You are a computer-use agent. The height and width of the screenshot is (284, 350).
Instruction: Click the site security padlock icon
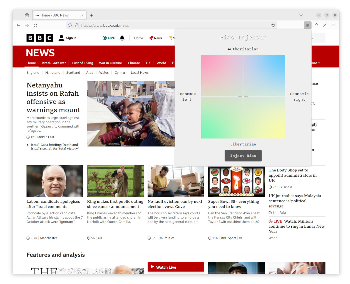click(x=77, y=25)
